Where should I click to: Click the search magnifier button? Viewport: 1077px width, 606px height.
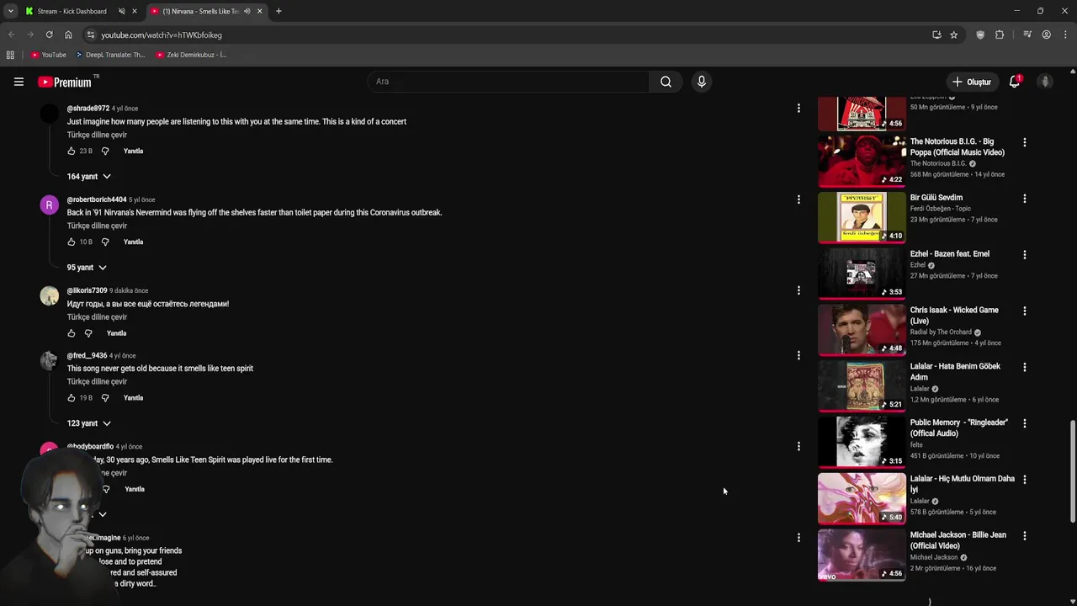tap(666, 82)
